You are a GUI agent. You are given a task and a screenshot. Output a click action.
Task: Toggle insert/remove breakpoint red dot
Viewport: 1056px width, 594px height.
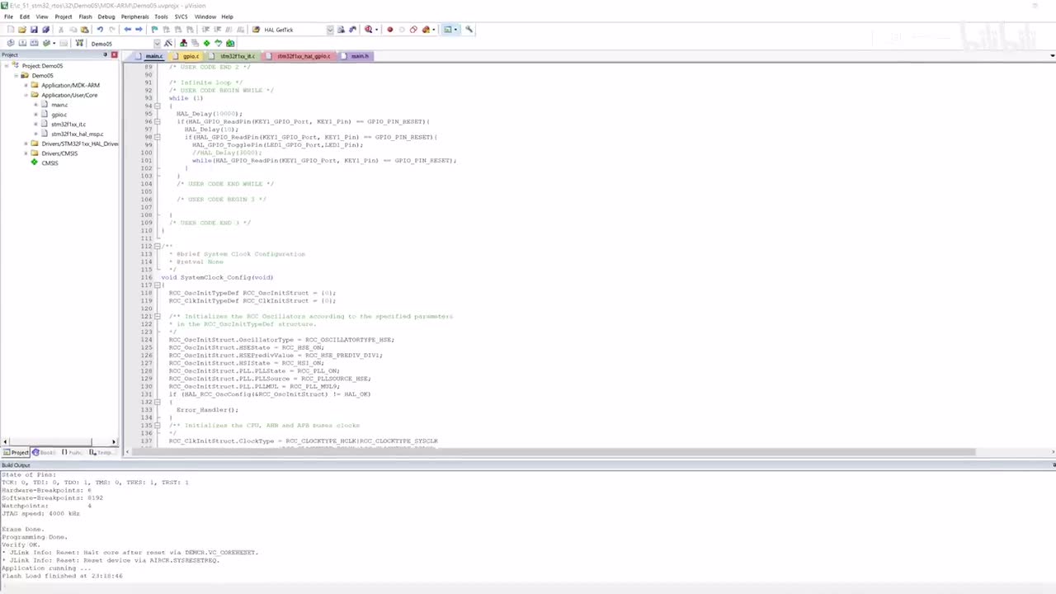click(x=389, y=30)
